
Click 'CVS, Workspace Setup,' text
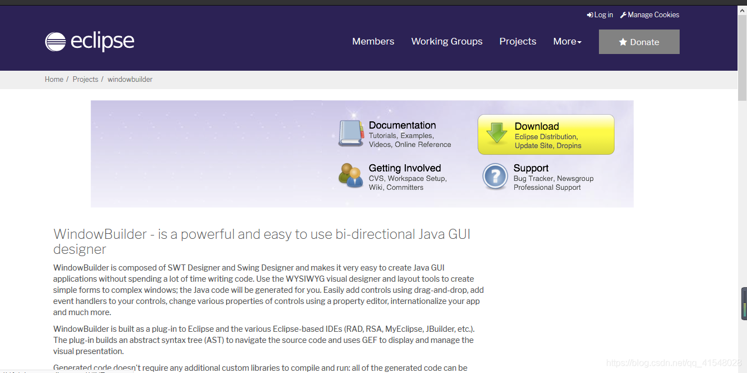(408, 179)
